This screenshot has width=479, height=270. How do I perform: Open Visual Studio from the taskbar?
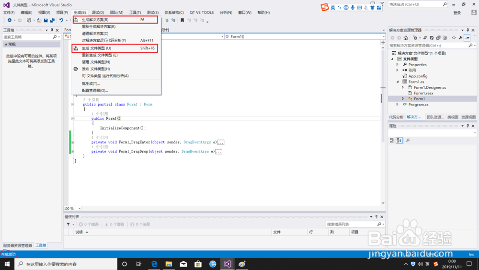coord(227,264)
